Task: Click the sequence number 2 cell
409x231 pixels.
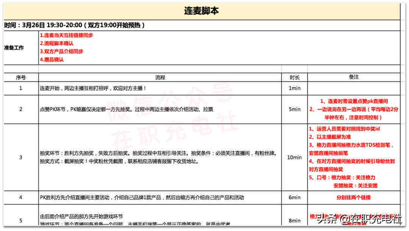Action: point(21,109)
